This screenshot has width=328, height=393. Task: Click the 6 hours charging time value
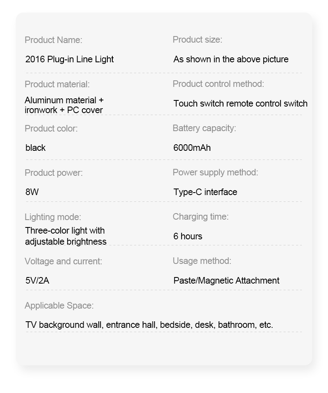pyautogui.click(x=187, y=236)
